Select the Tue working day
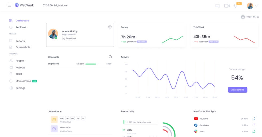The width and height of the screenshot is (262, 137). (67, 118)
